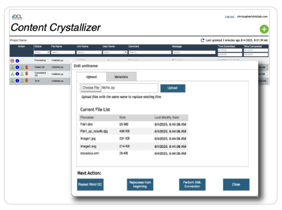Click the blue Upload button
Screen dimensions: 282x210
click(172, 88)
